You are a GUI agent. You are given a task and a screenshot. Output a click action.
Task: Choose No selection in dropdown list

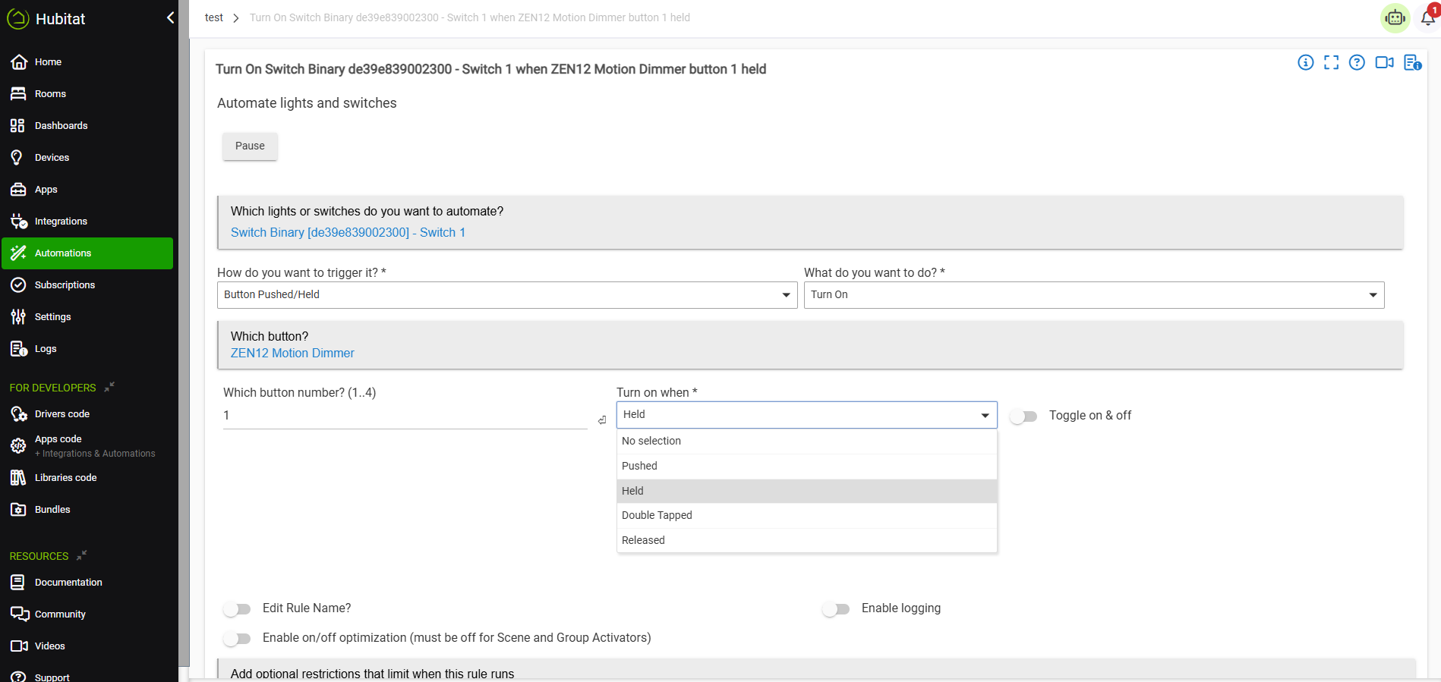(x=806, y=442)
